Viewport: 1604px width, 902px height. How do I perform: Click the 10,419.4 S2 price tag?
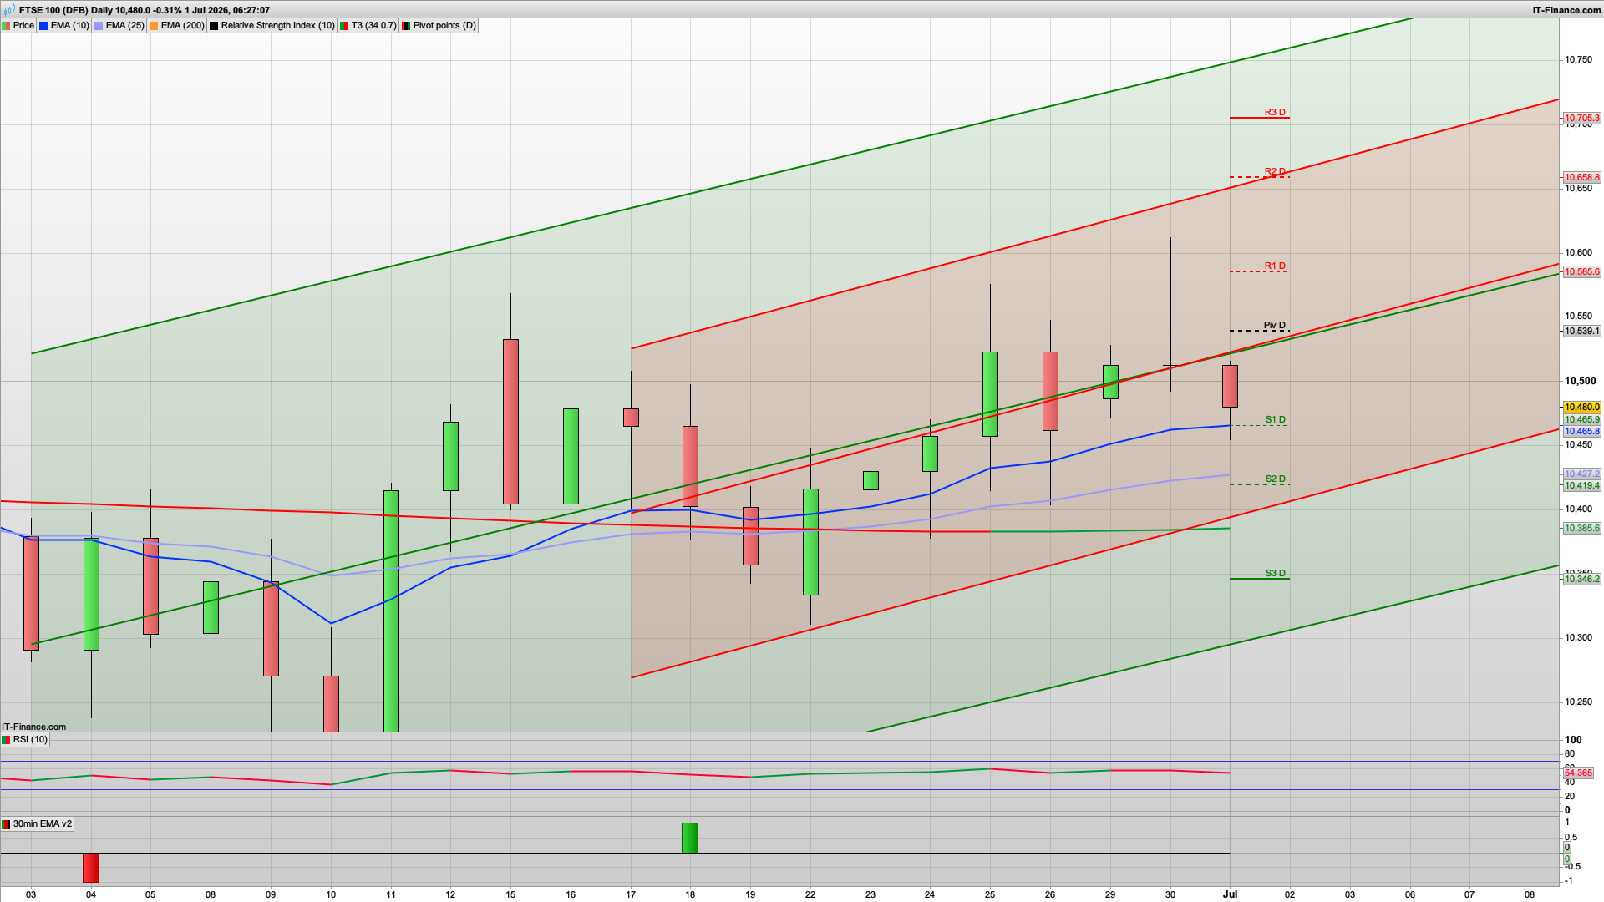pyautogui.click(x=1581, y=485)
